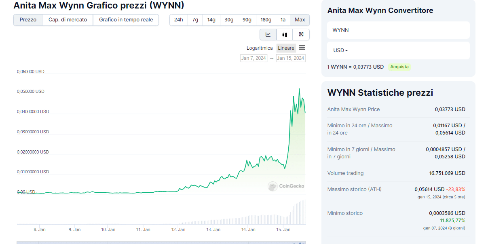This screenshot has width=488, height=244.
Task: Toggle Logaritmica scale
Action: tap(260, 48)
